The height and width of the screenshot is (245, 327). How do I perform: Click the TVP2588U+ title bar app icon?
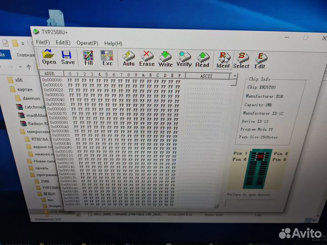click(36, 31)
